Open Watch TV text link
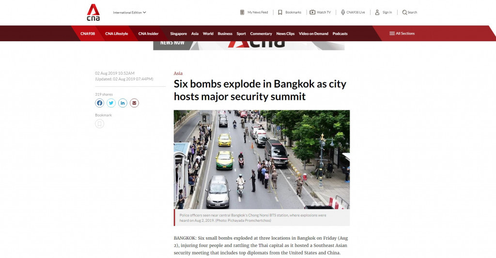The height and width of the screenshot is (258, 496). coord(324,12)
